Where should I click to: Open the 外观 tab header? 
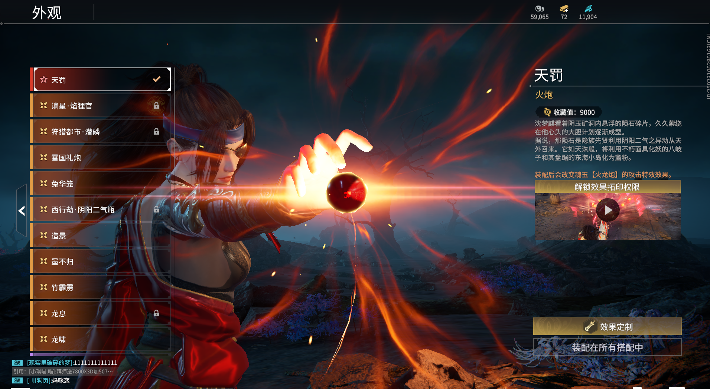47,13
